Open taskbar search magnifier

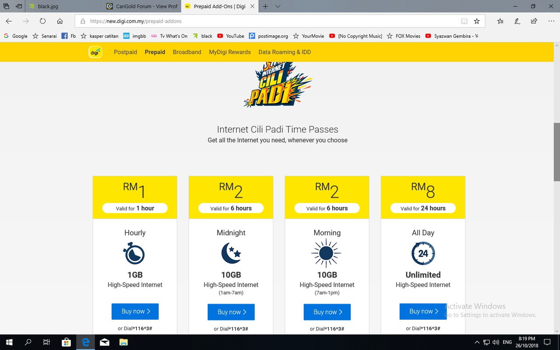(28, 342)
